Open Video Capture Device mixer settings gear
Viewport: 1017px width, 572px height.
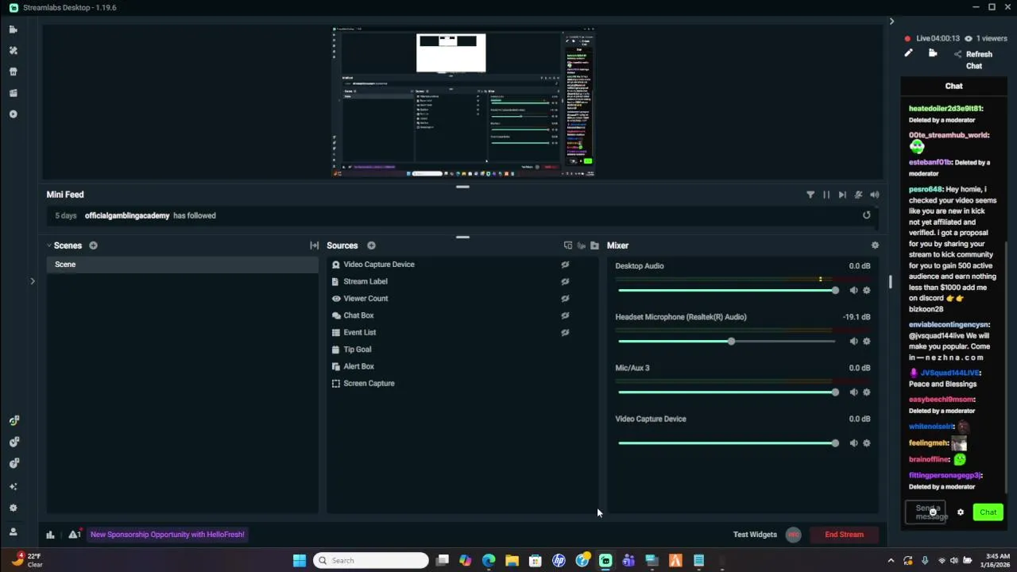point(866,443)
